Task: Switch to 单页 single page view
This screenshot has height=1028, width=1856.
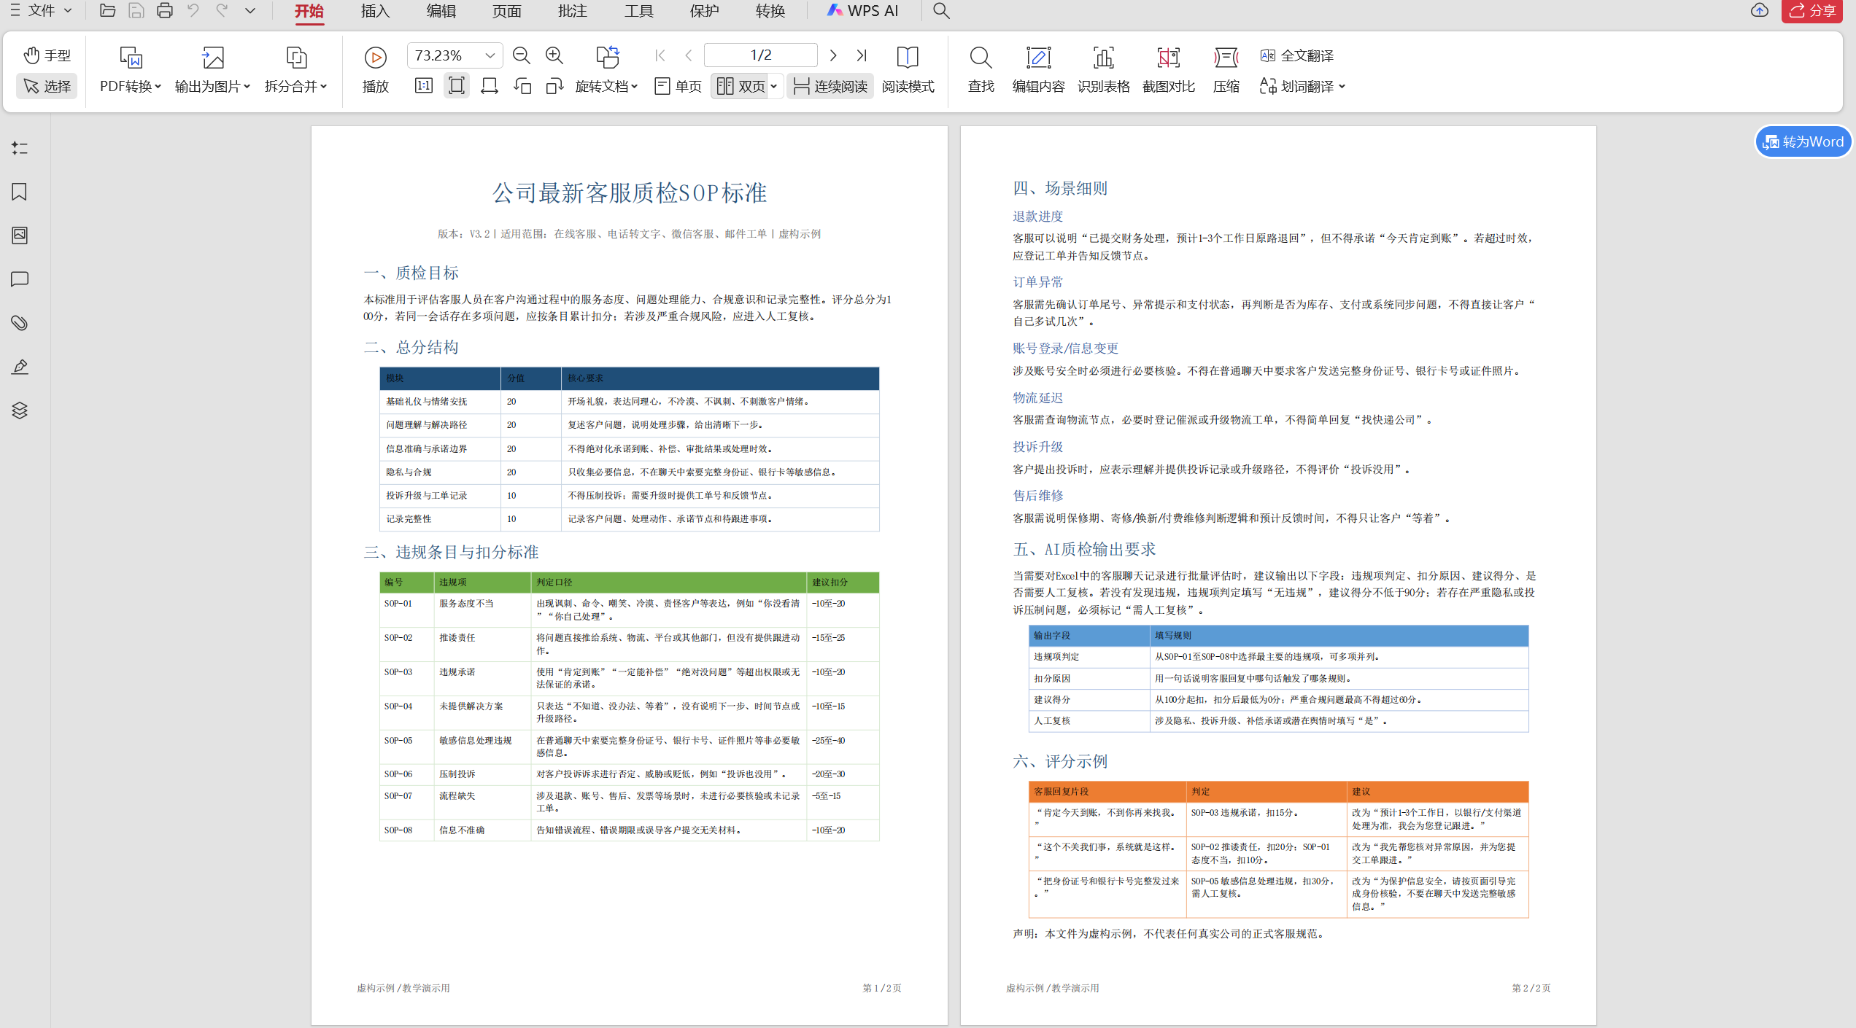Action: point(678,86)
